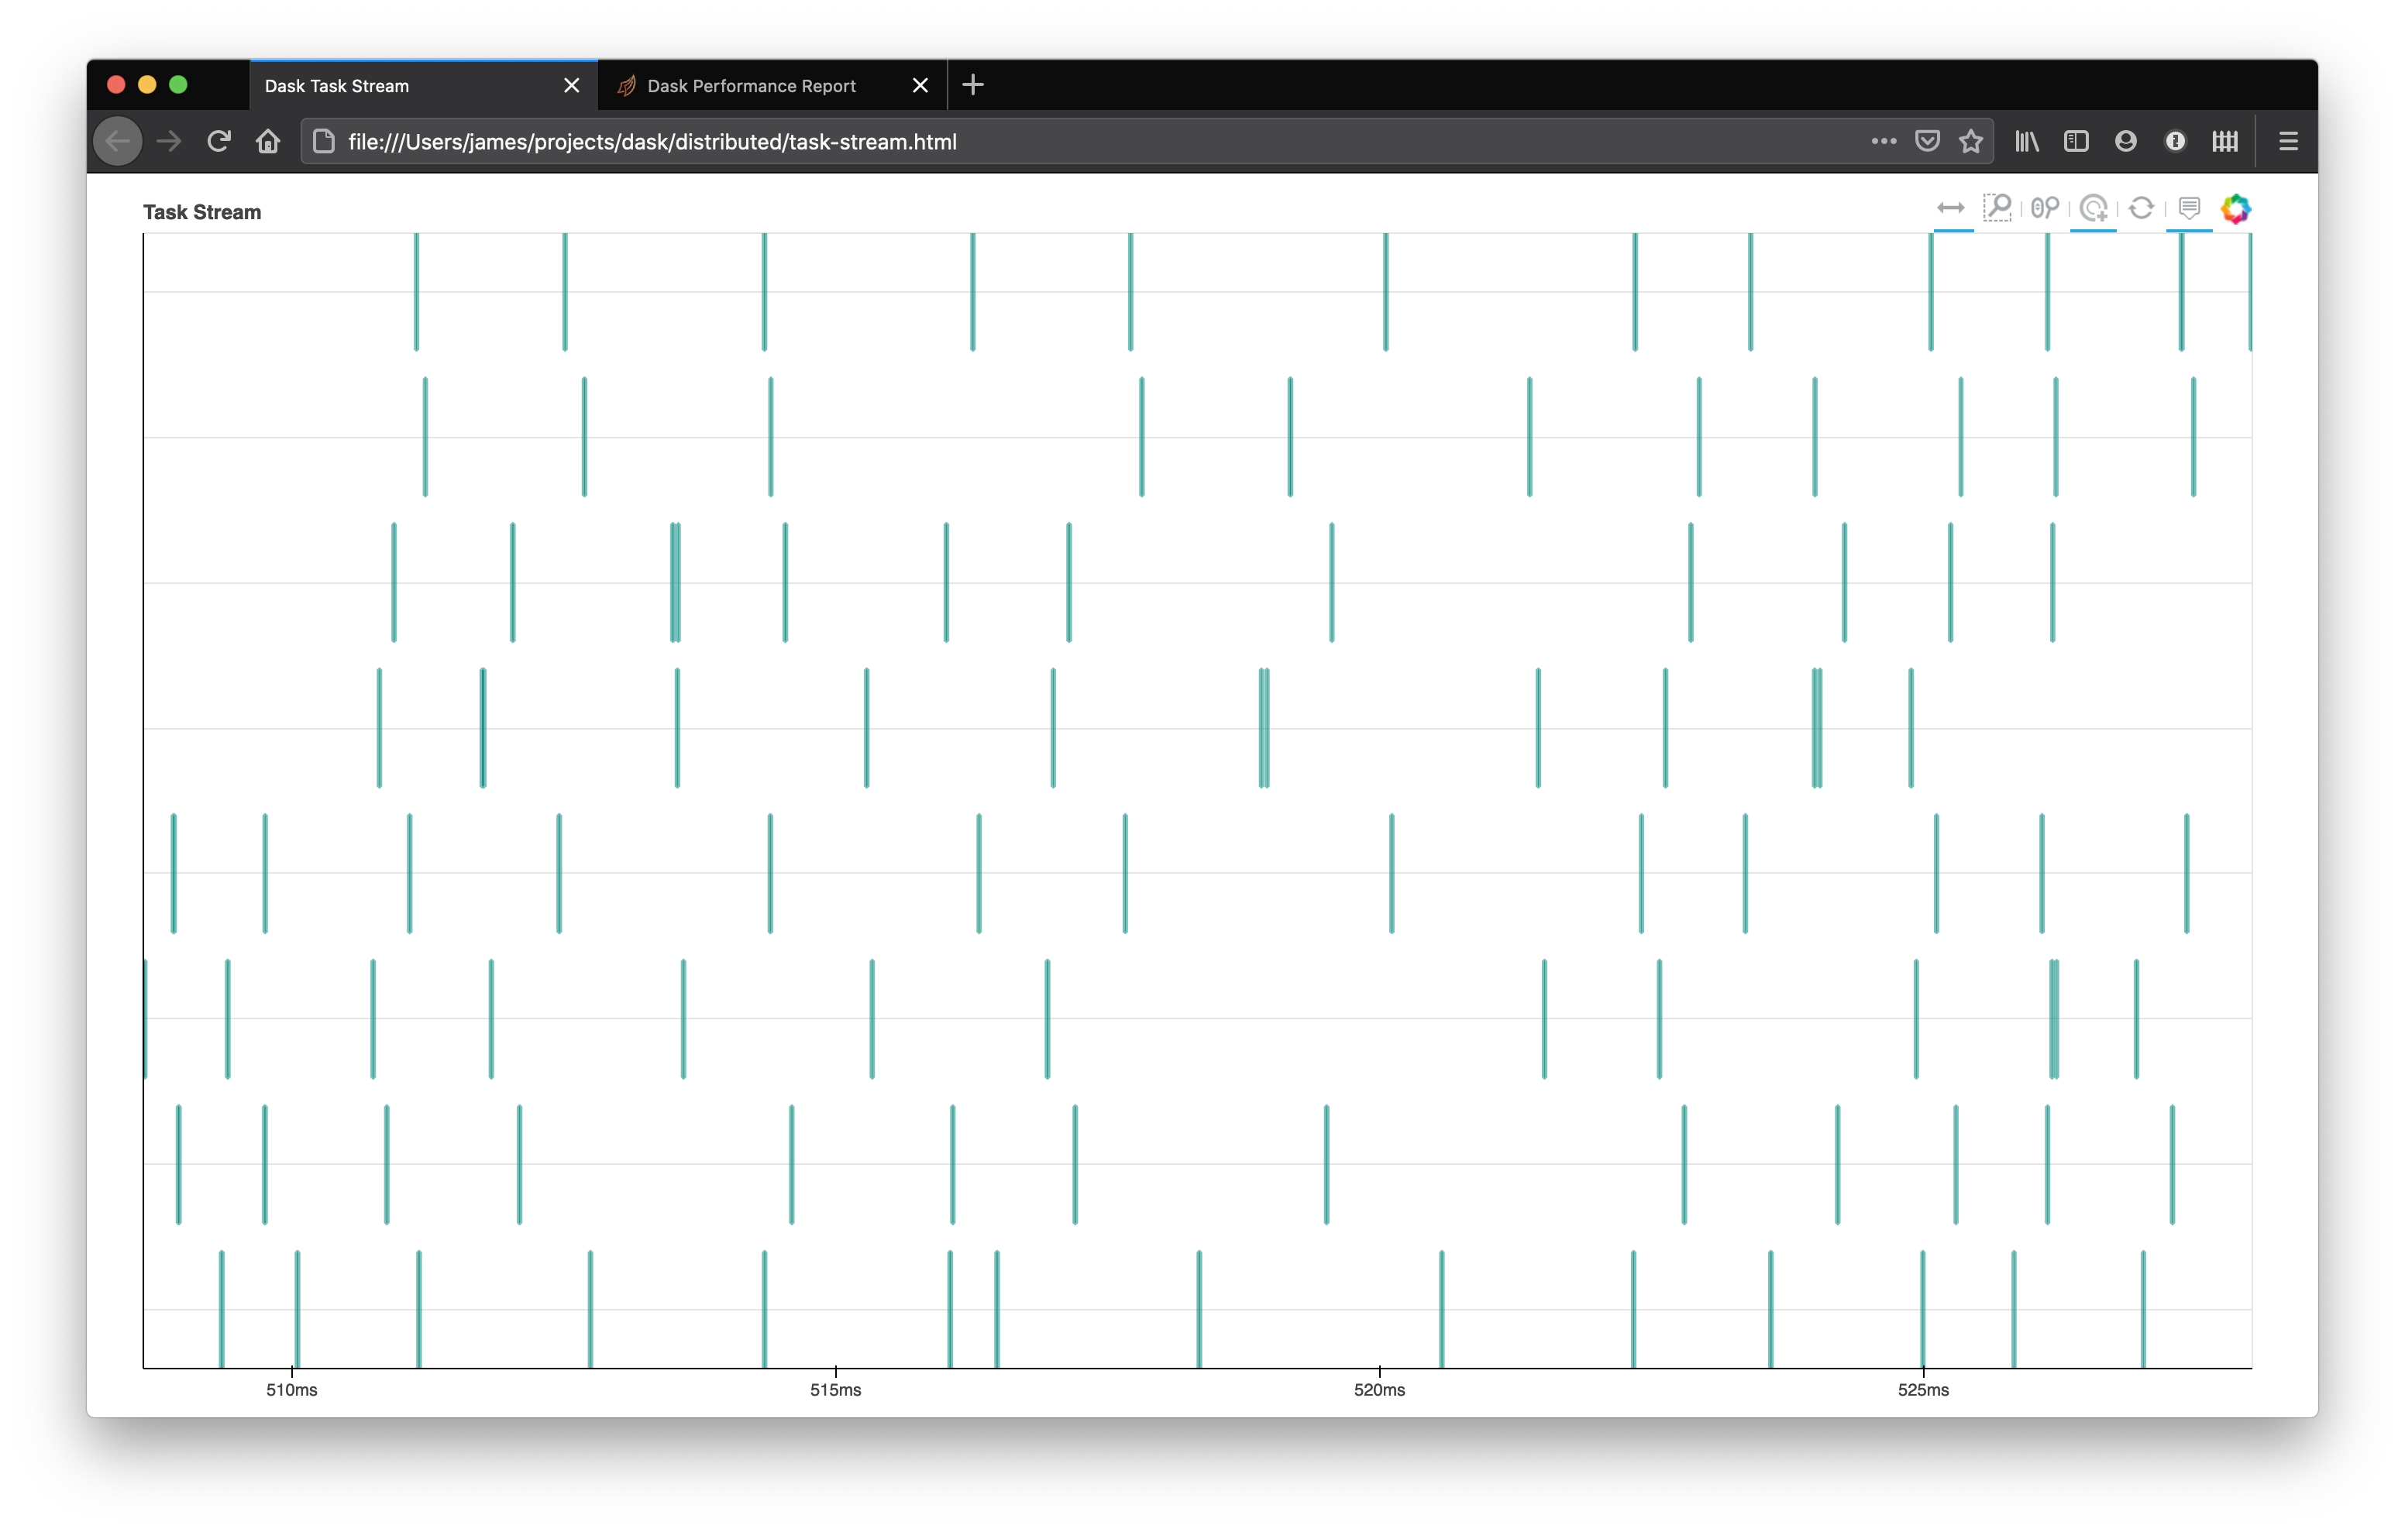Close the Dask Task Stream tab
This screenshot has width=2405, height=1532.
pyautogui.click(x=571, y=86)
